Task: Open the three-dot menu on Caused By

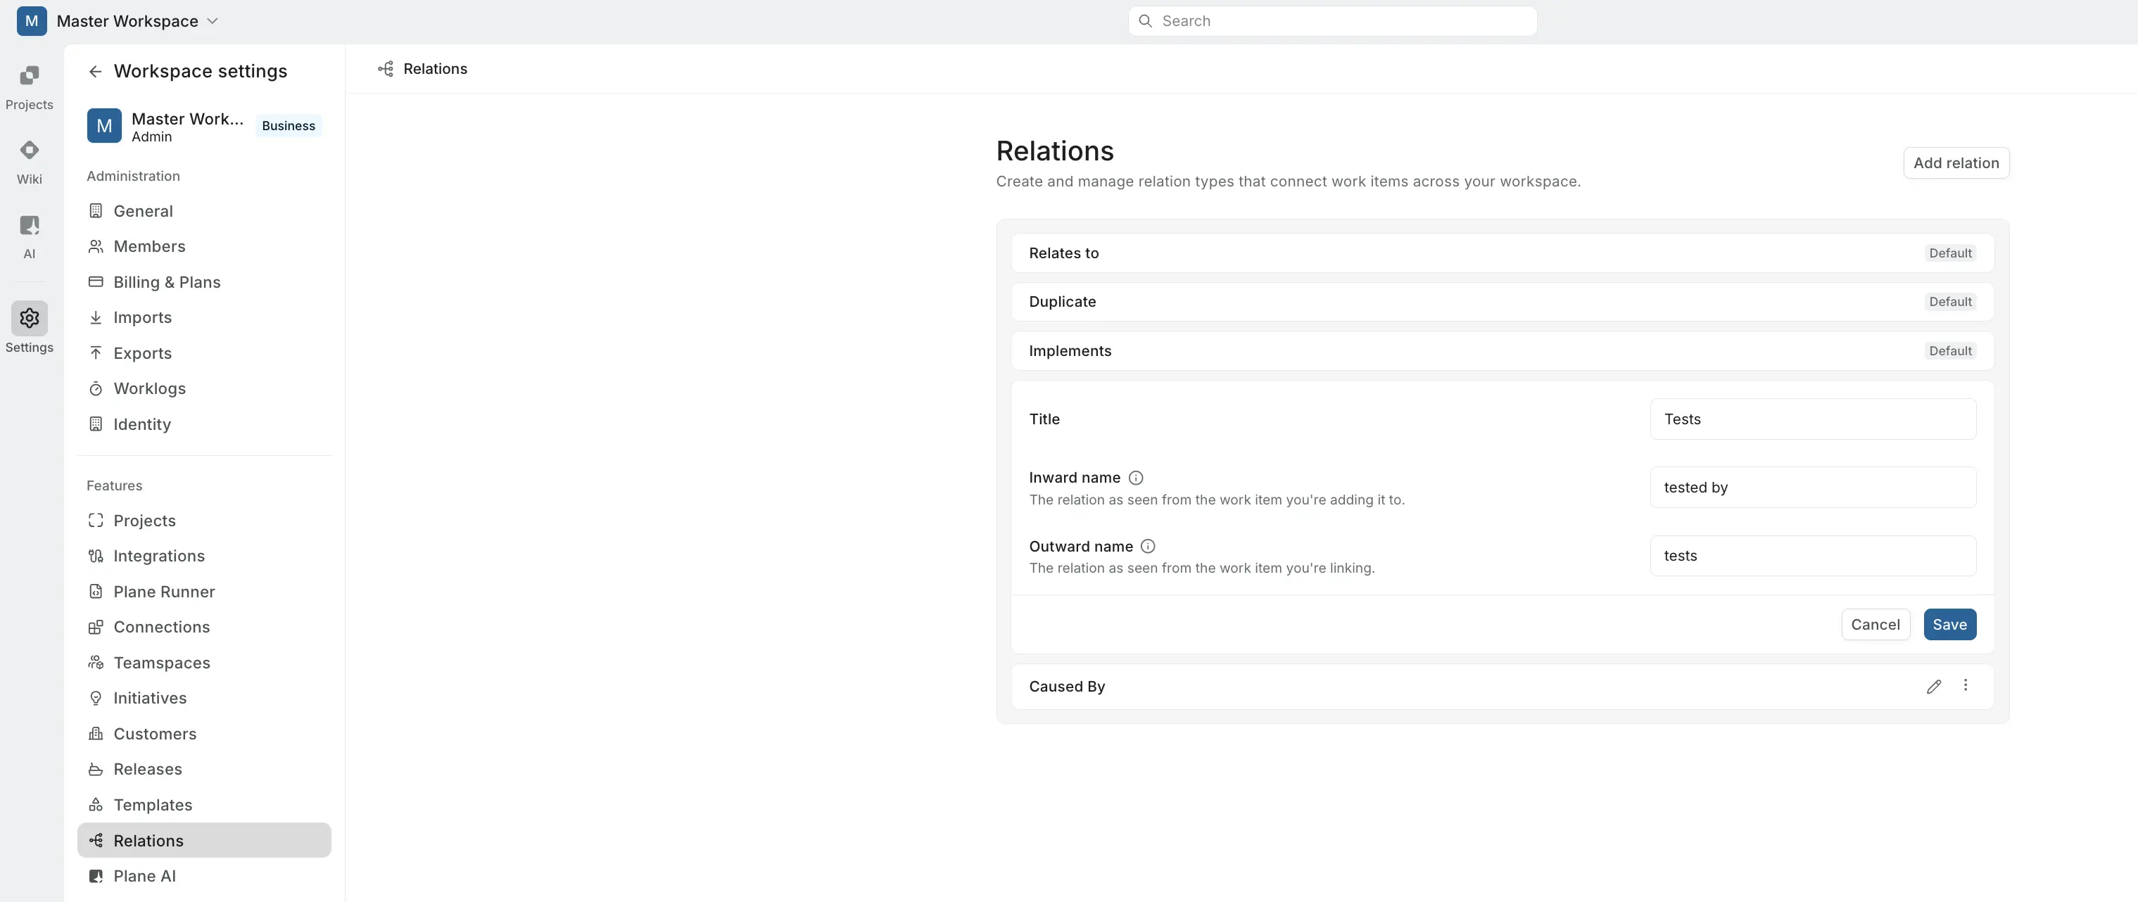Action: (x=1966, y=685)
